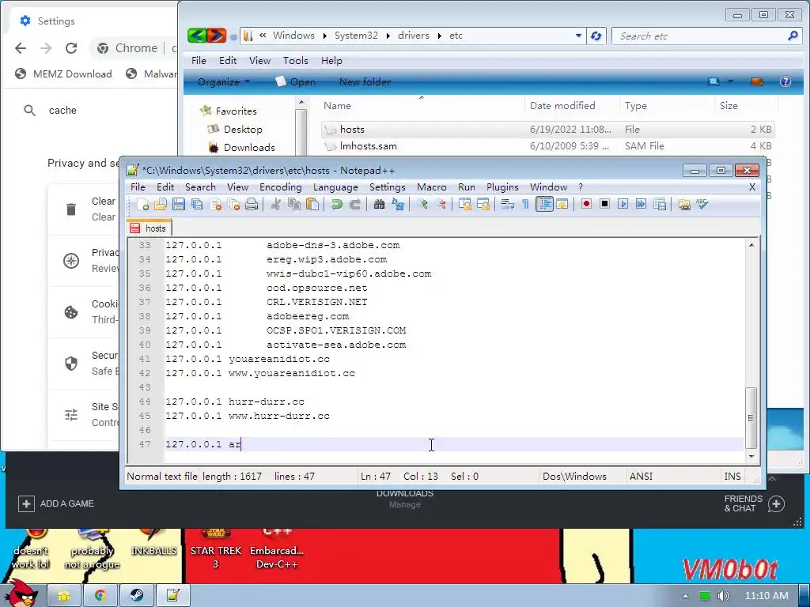Click the Playback macro icon
810x607 pixels.
[623, 204]
